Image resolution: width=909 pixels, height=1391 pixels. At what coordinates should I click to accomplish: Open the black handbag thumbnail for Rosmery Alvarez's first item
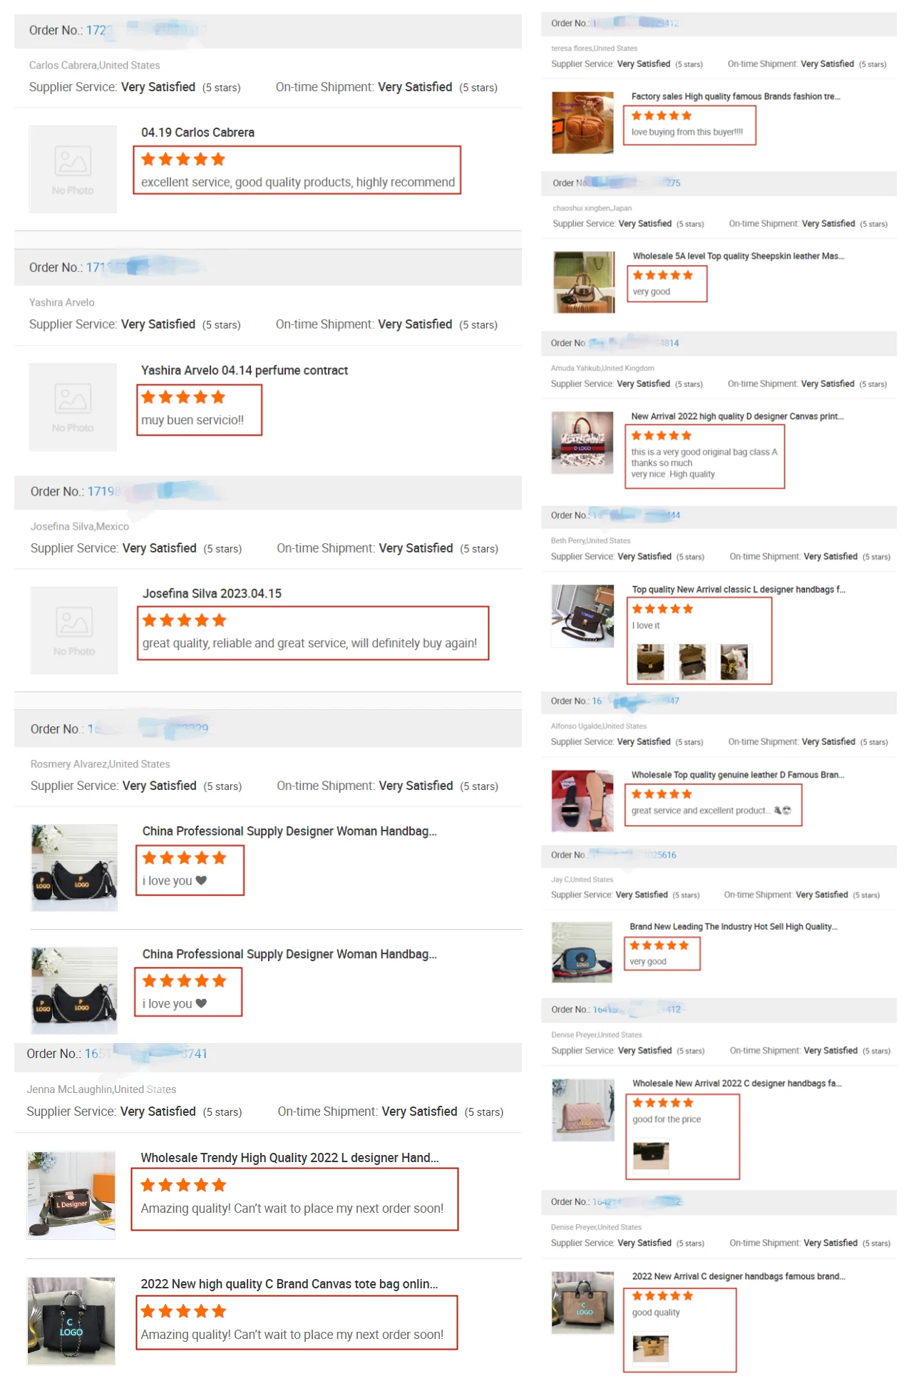tap(74, 868)
